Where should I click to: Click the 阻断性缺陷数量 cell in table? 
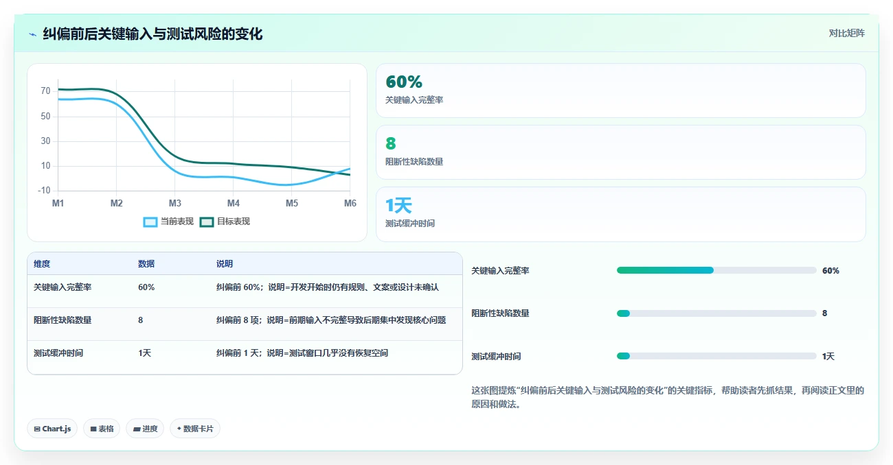pyautogui.click(x=63, y=320)
